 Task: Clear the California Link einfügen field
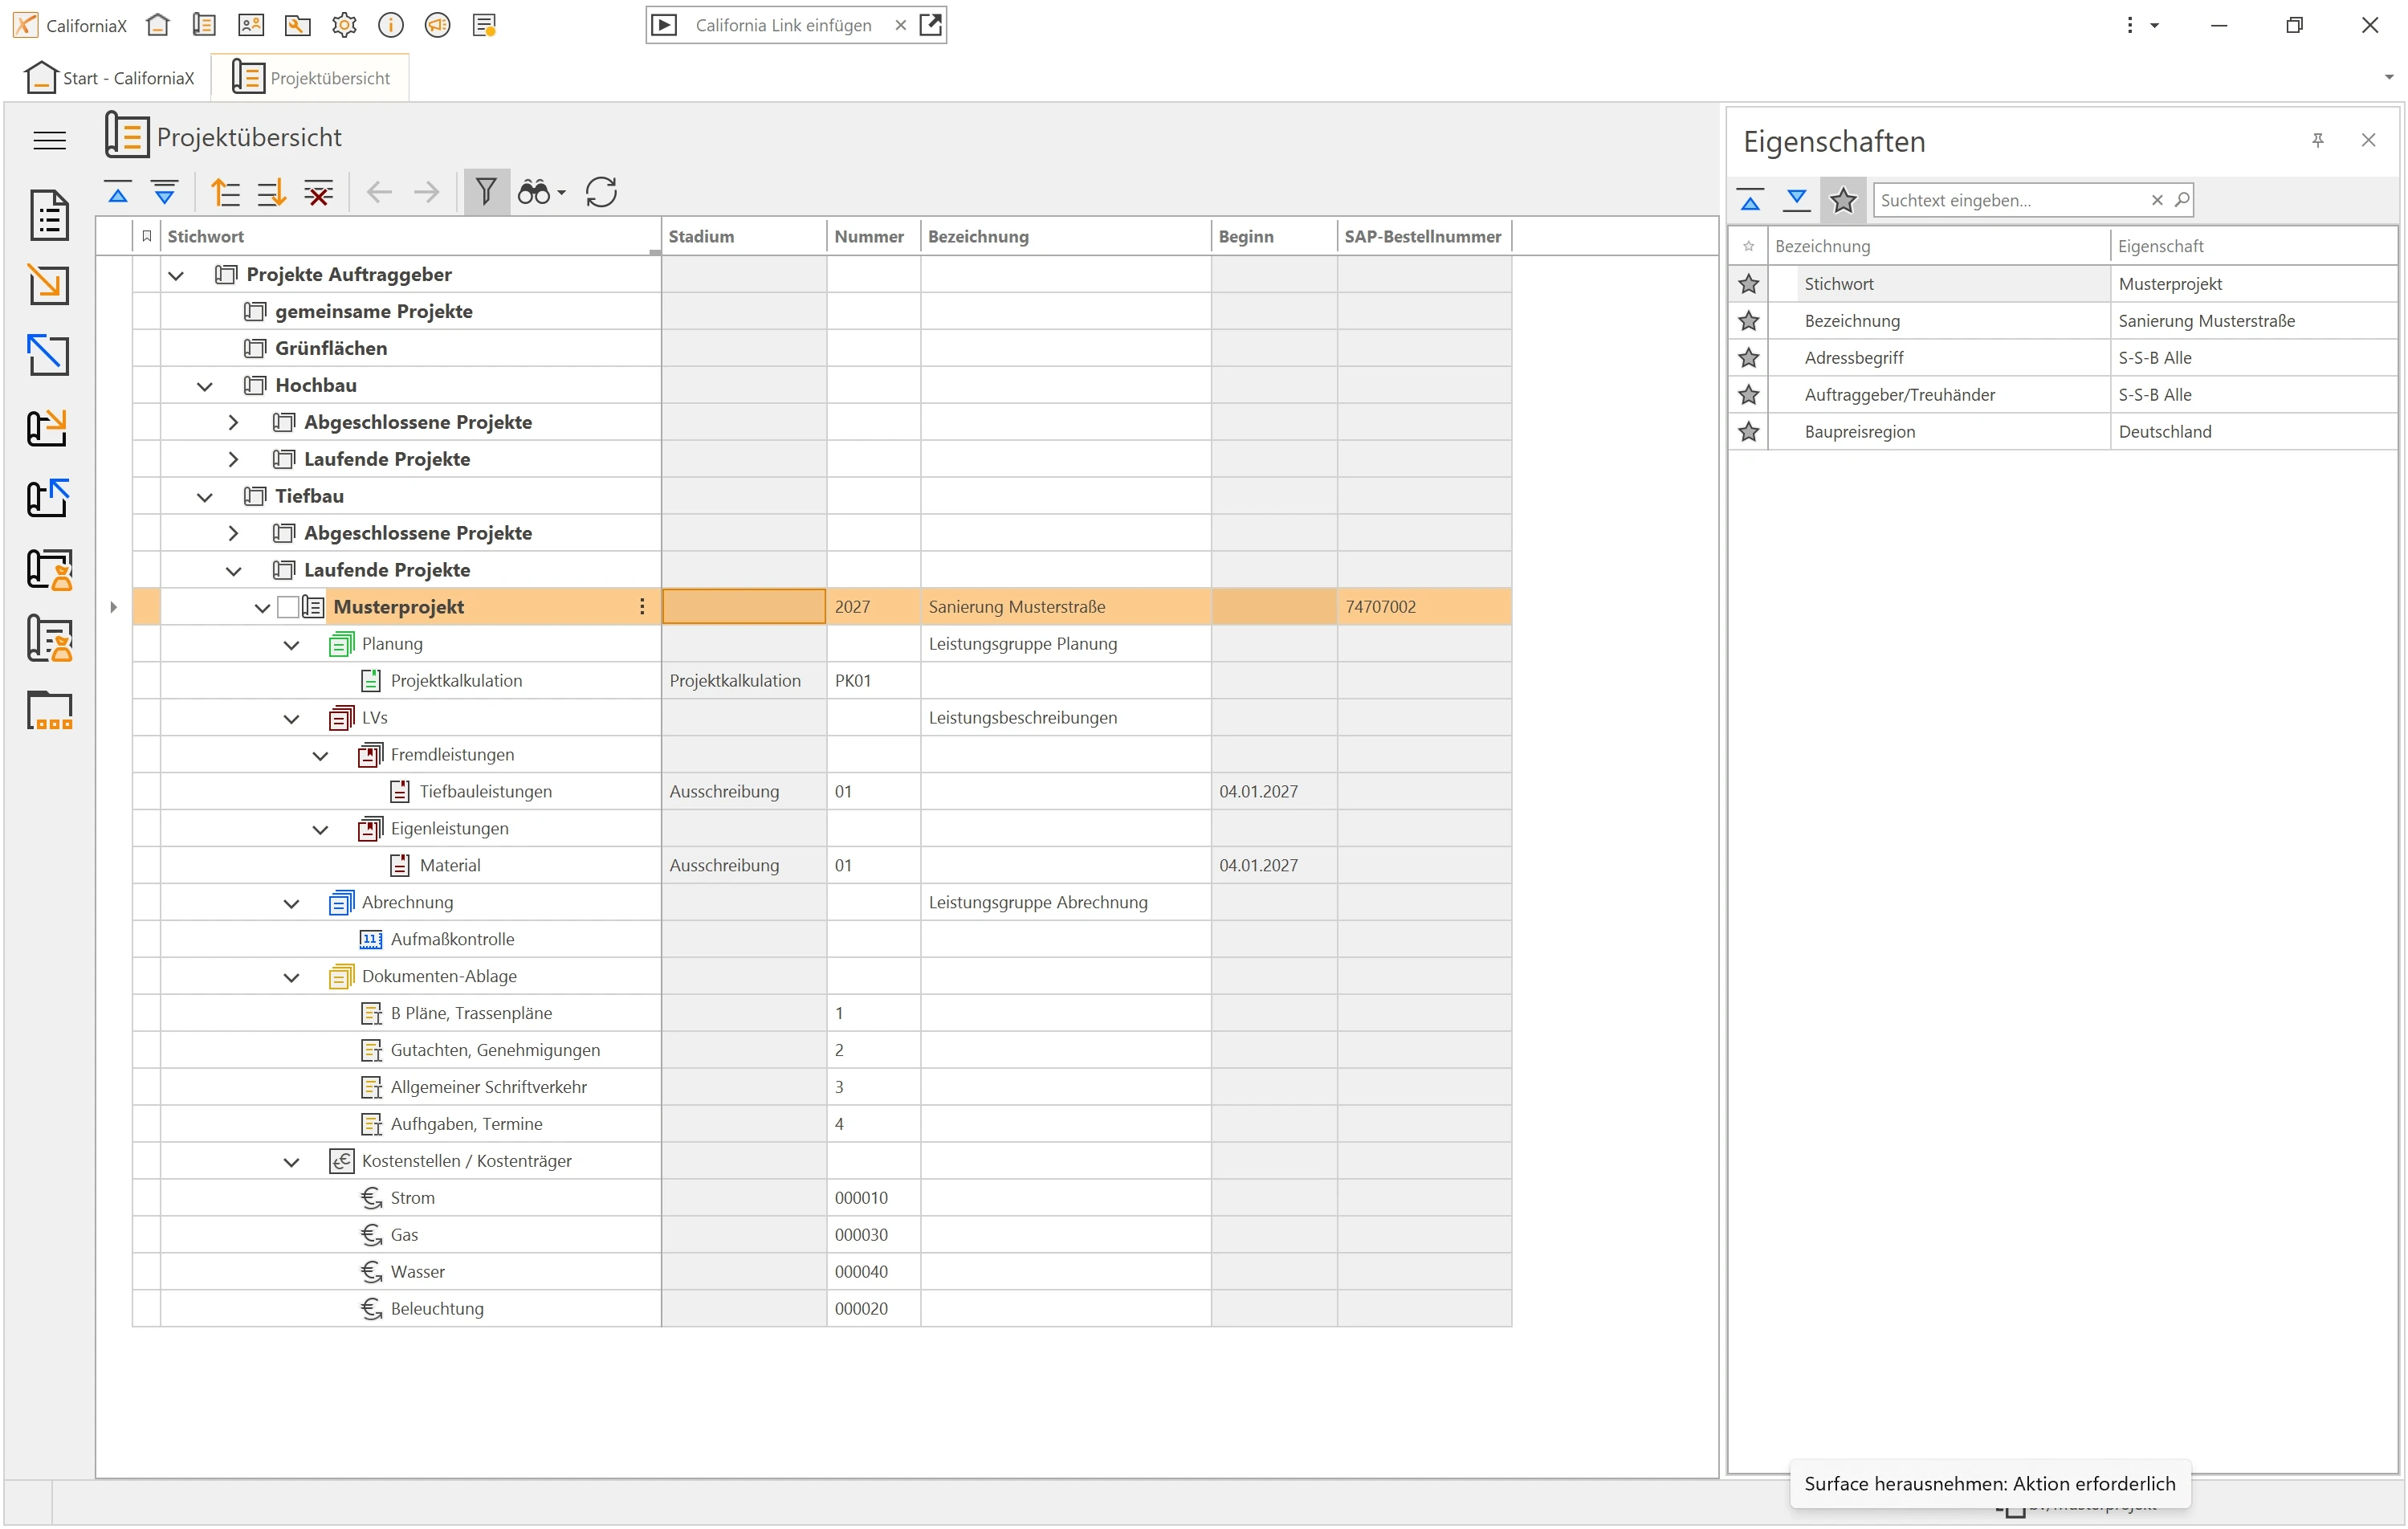pyautogui.click(x=900, y=25)
